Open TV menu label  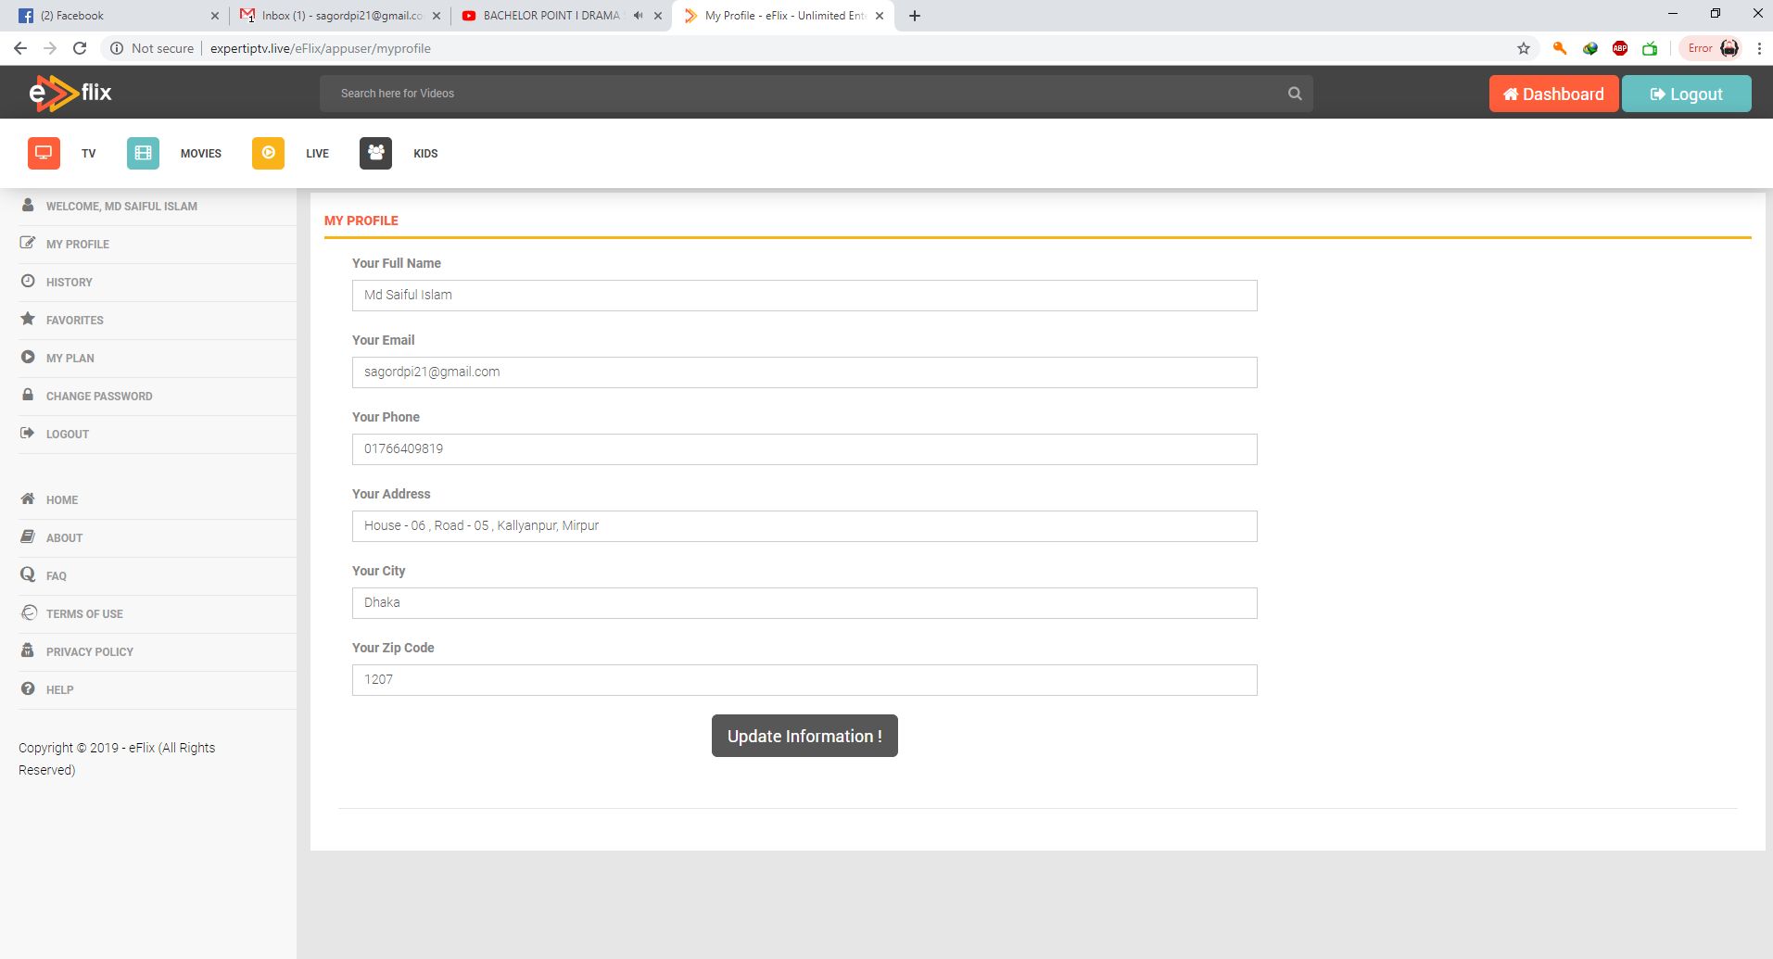89,154
